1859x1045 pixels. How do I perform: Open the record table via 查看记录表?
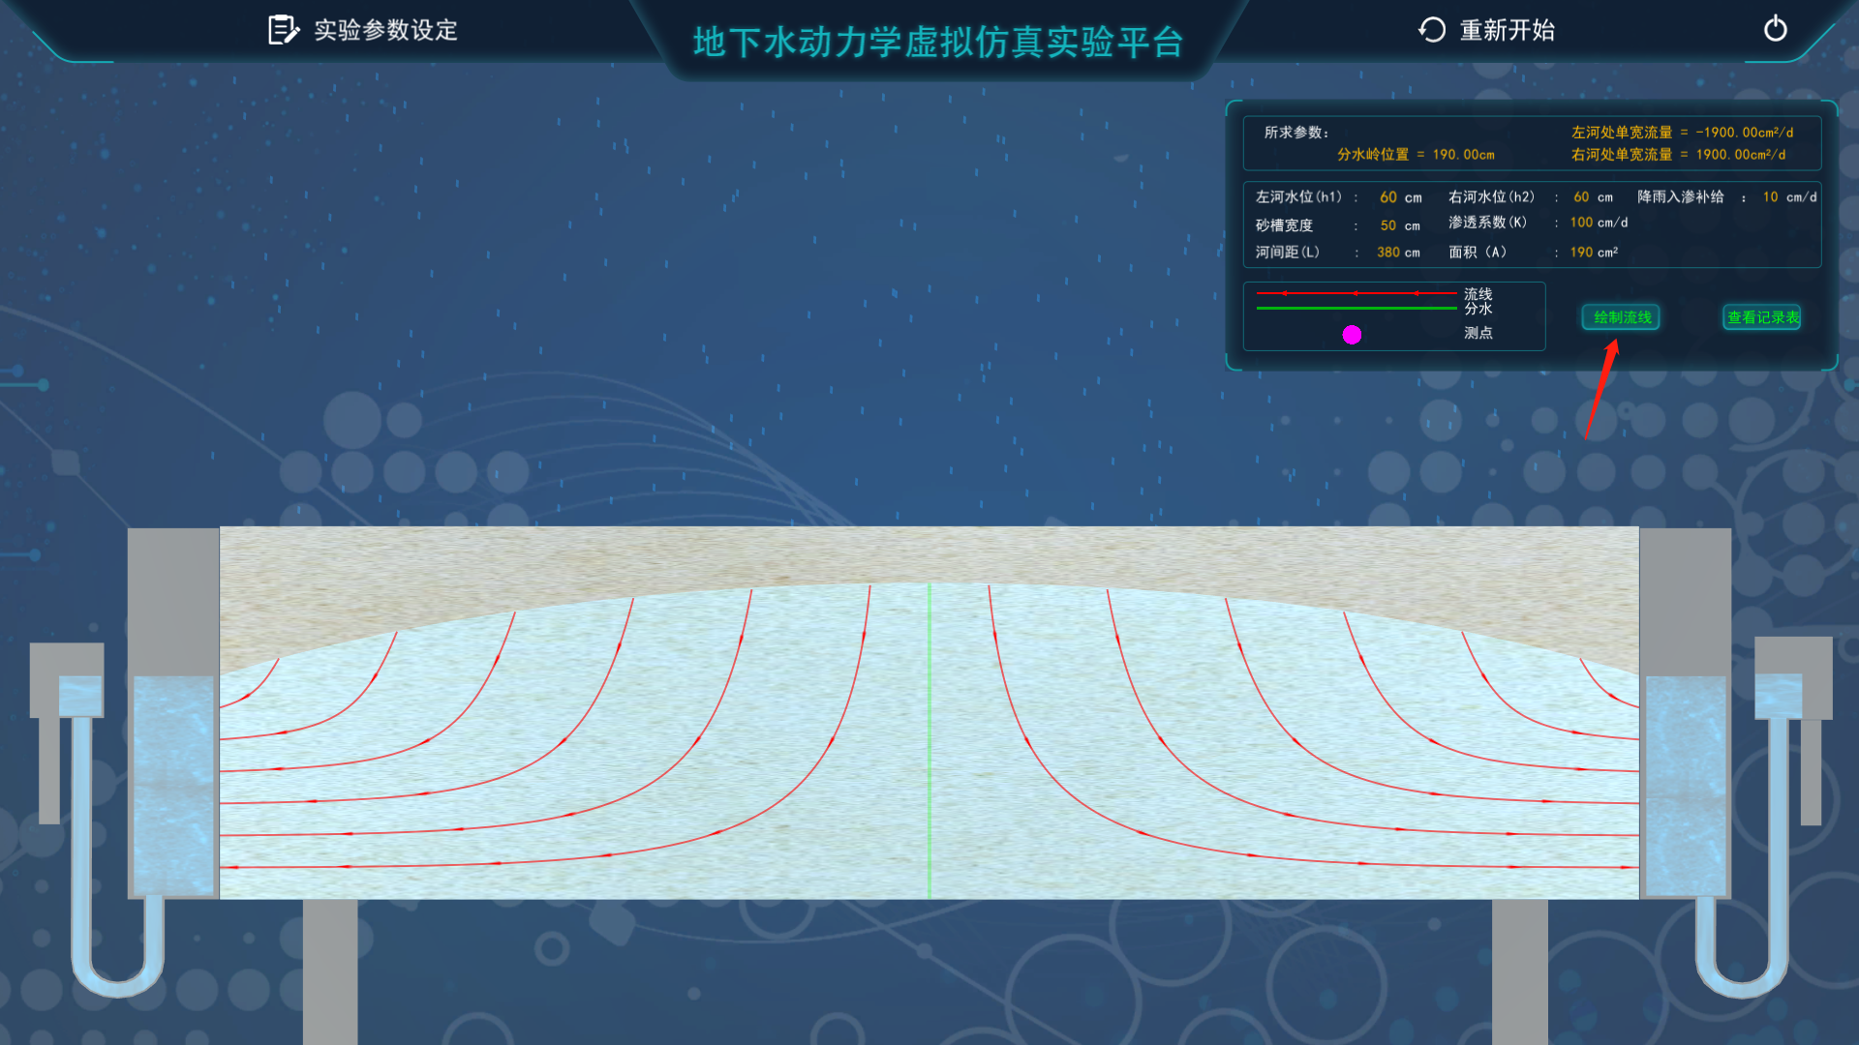[x=1760, y=317]
